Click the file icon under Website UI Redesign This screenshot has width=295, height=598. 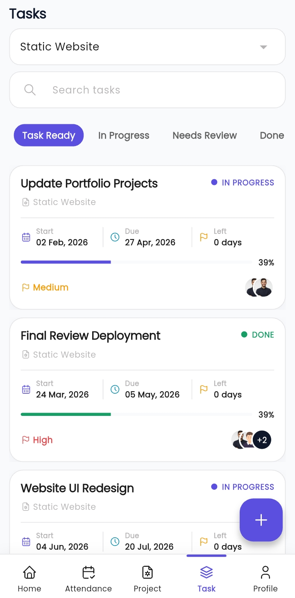(x=25, y=507)
